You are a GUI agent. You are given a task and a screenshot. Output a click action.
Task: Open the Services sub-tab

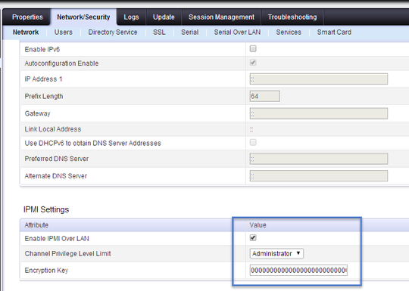[289, 33]
